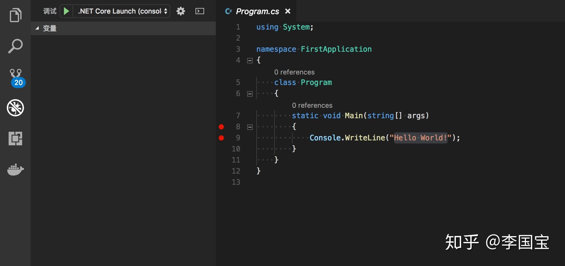Start debugging with the green play button
This screenshot has height=266, width=565.
pos(66,11)
